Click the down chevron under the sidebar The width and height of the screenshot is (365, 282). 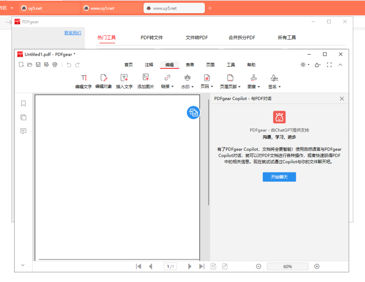click(23, 265)
